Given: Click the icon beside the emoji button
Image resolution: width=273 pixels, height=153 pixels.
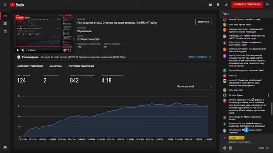Looking at the screenshot, I should pyautogui.click(x=230, y=148).
